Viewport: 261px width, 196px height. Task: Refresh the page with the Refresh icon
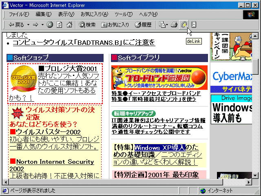pos(60,25)
